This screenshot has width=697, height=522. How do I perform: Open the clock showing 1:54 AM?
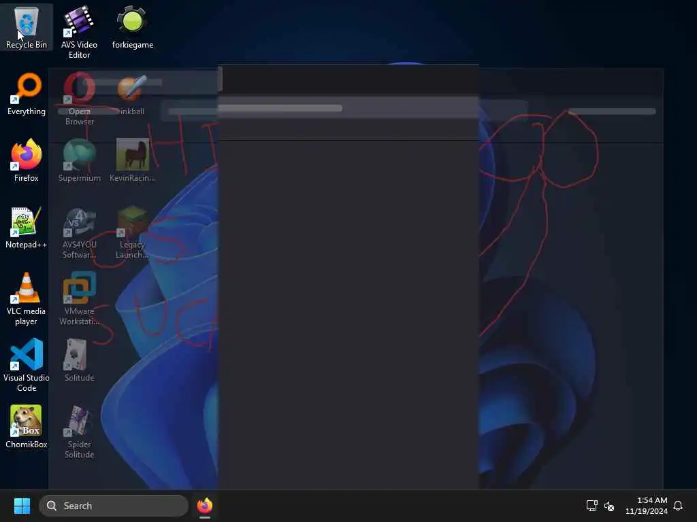click(647, 506)
